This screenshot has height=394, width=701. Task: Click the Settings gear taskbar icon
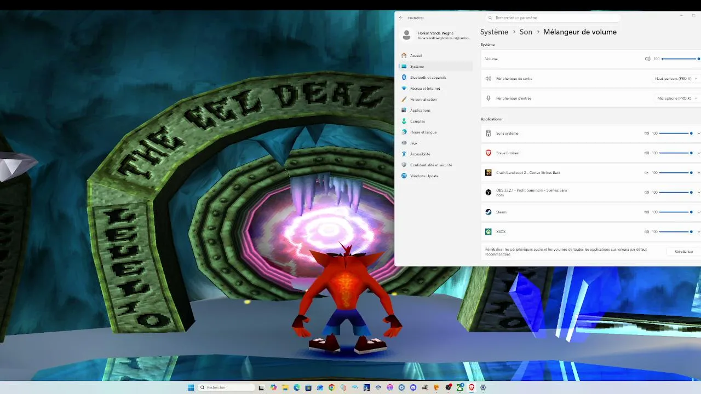tap(483, 387)
